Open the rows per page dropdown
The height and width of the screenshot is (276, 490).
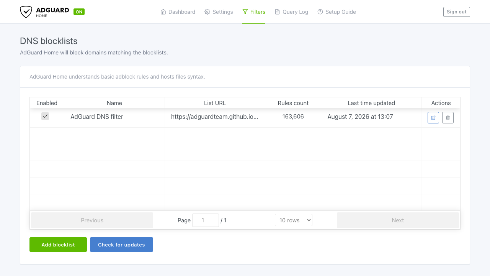[294, 220]
